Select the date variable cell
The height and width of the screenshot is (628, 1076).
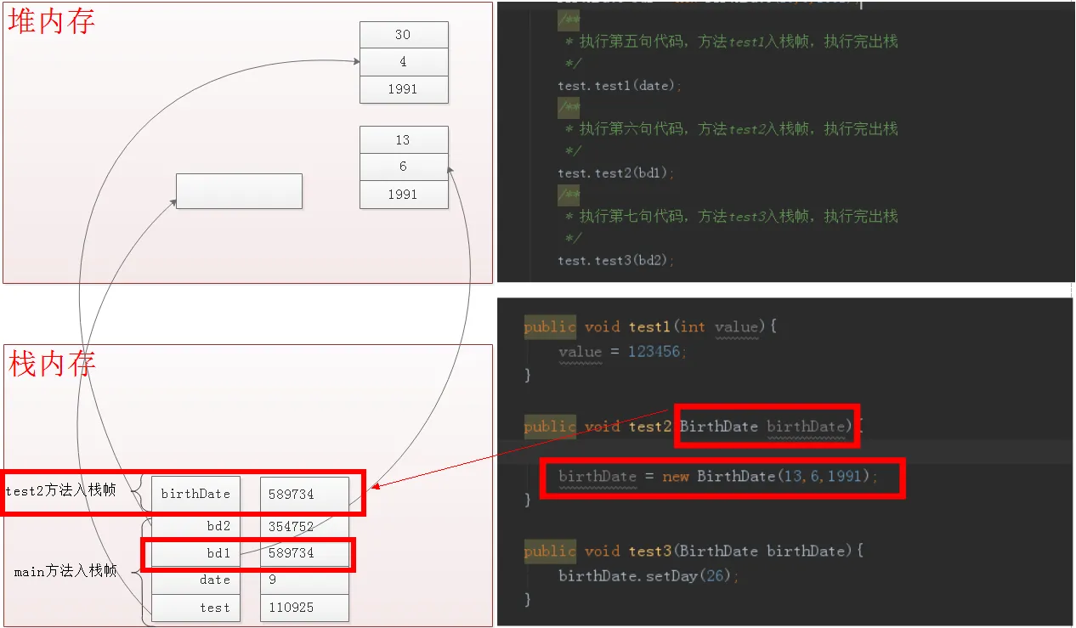[x=195, y=580]
